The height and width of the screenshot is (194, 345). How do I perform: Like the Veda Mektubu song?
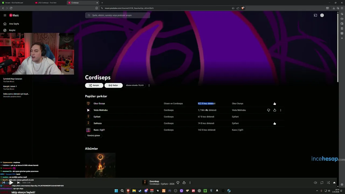click(275, 110)
